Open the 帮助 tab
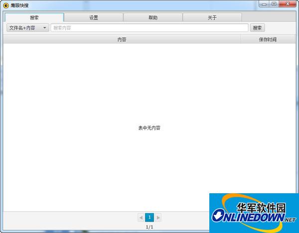299x233 pixels. pyautogui.click(x=153, y=17)
